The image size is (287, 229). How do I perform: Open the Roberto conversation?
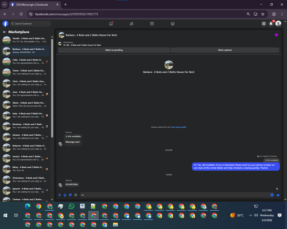[x=26, y=147]
